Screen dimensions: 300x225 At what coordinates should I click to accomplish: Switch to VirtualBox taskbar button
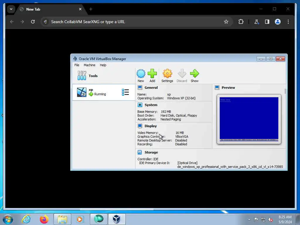(x=117, y=219)
